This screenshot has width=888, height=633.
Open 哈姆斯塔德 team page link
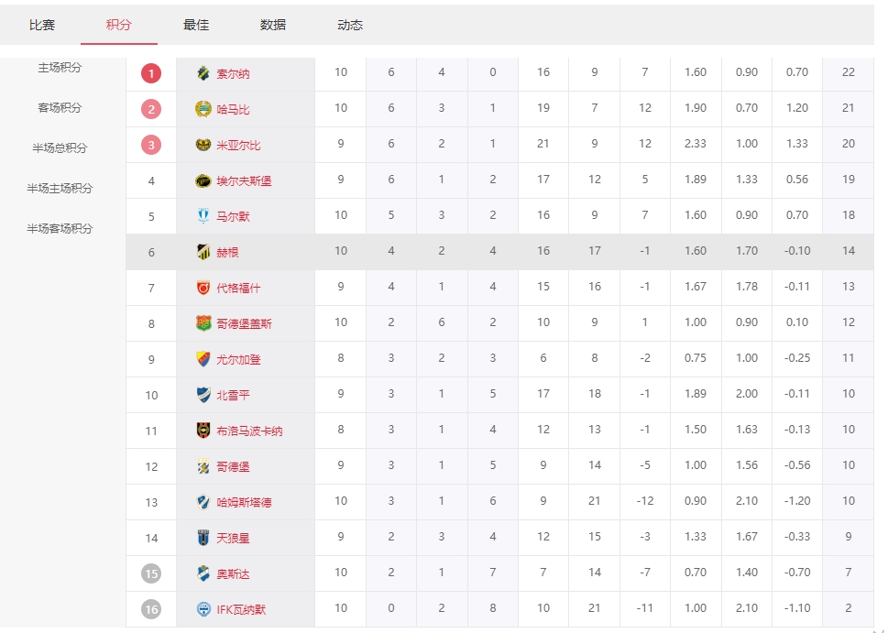[x=244, y=503]
